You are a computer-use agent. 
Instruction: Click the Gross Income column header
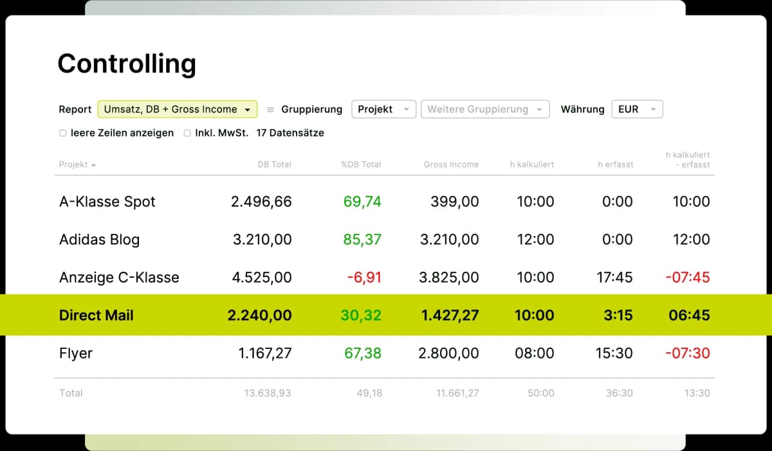pos(451,164)
